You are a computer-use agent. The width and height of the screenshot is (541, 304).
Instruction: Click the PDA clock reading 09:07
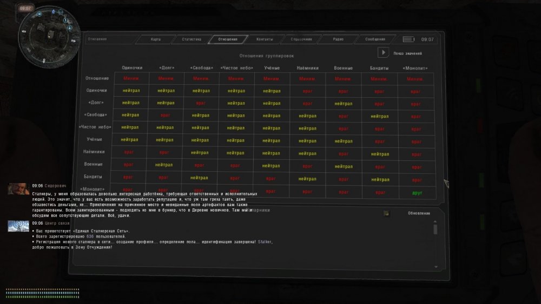pyautogui.click(x=427, y=39)
